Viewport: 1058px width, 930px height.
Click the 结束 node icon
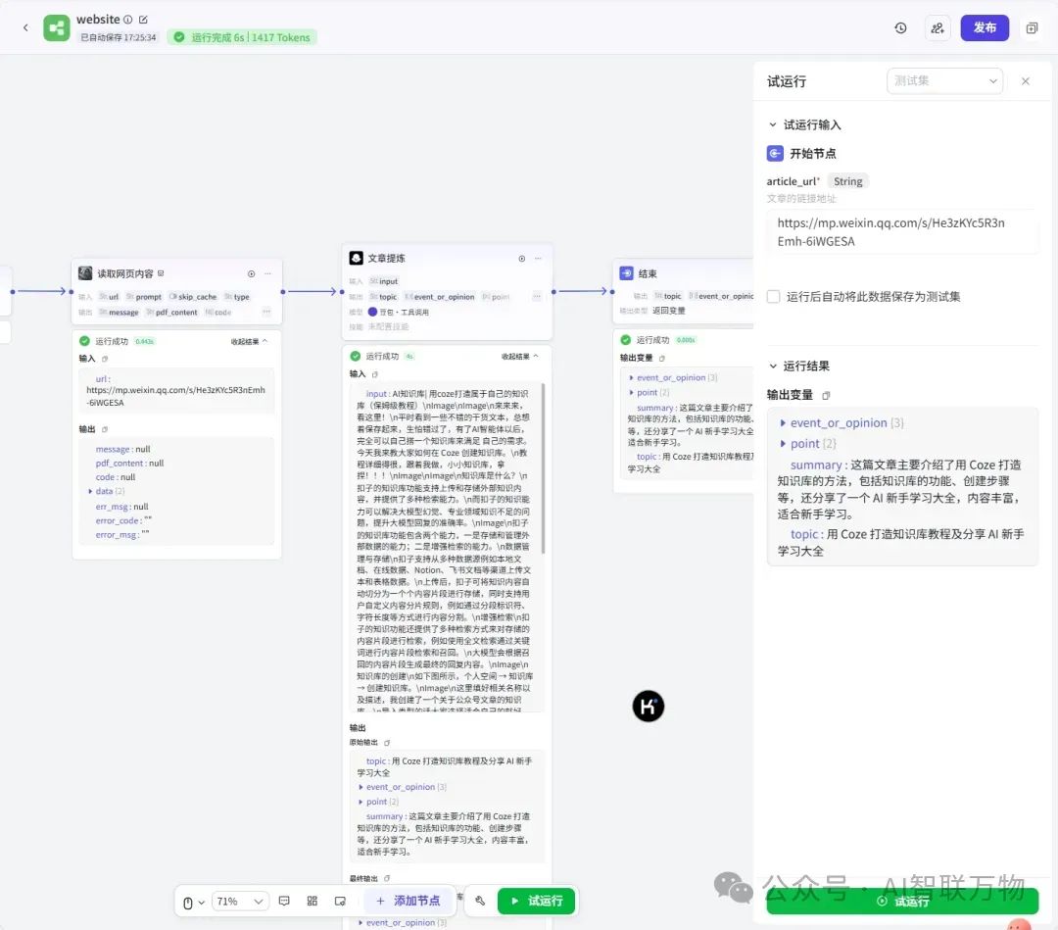pyautogui.click(x=626, y=273)
